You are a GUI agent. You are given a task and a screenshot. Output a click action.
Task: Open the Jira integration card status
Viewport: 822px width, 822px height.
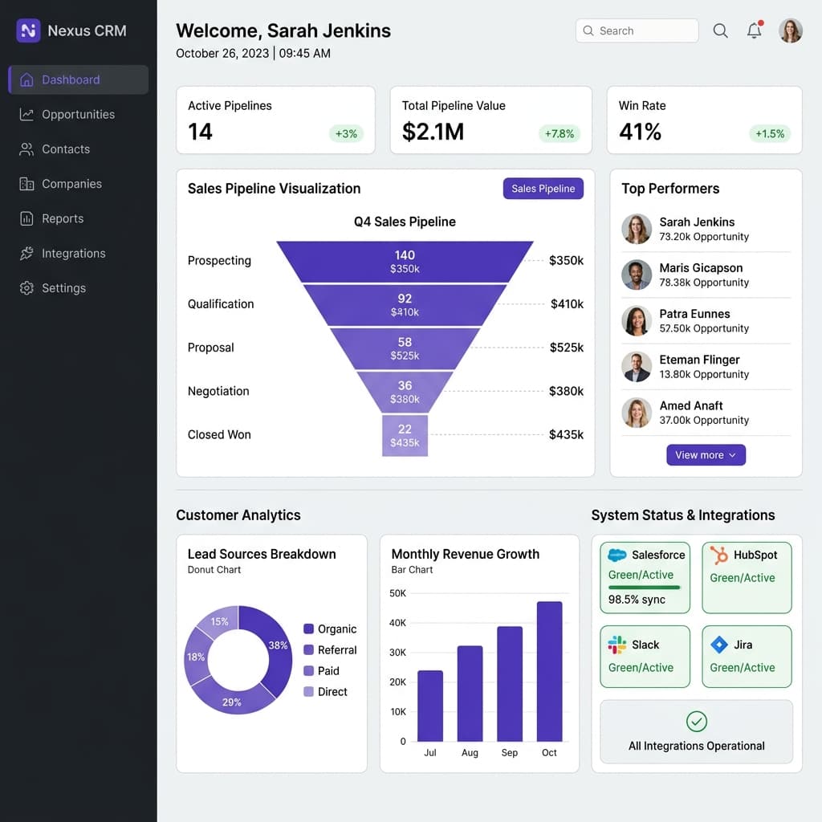(x=743, y=667)
